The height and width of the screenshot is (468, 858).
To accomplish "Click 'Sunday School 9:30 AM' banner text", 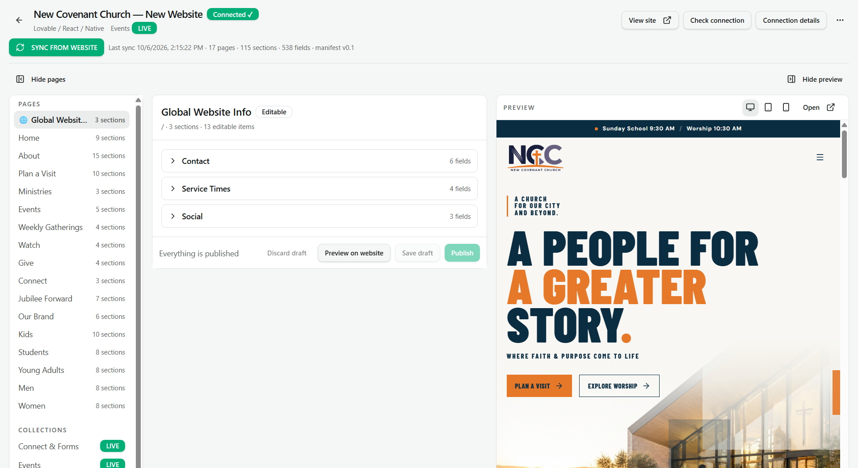I will pyautogui.click(x=638, y=128).
